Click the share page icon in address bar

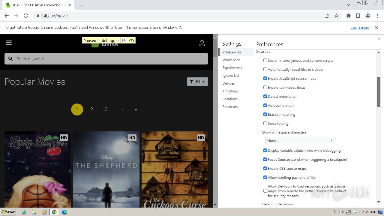tap(327, 16)
